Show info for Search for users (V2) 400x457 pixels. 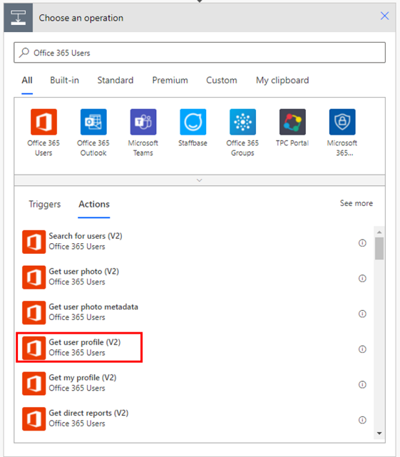click(x=362, y=243)
